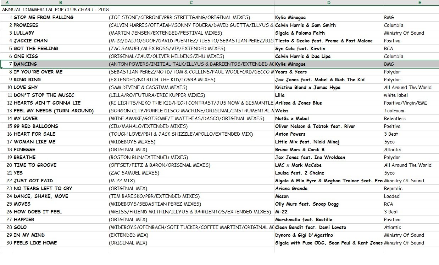This screenshot has height=265, width=439.
Task: Select the 'Marshmello feat. Bastille' cell
Action: (329, 219)
